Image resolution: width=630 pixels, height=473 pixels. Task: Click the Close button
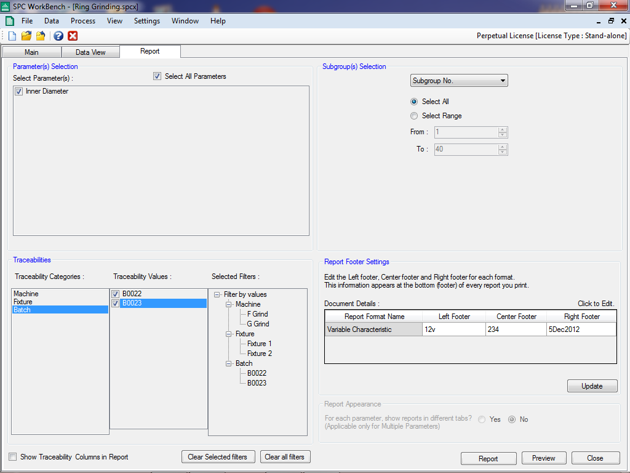tap(595, 458)
